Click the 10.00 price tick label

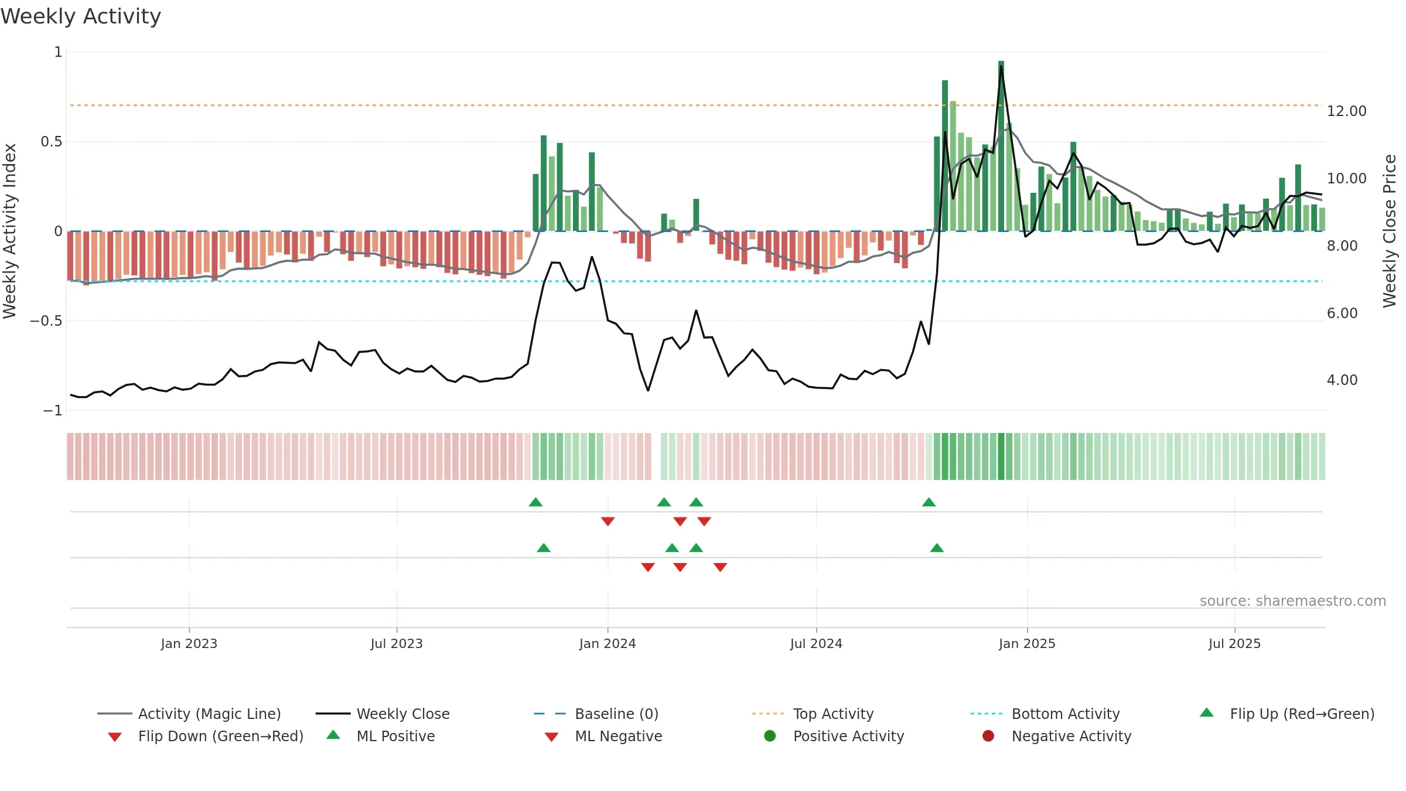[1346, 178]
